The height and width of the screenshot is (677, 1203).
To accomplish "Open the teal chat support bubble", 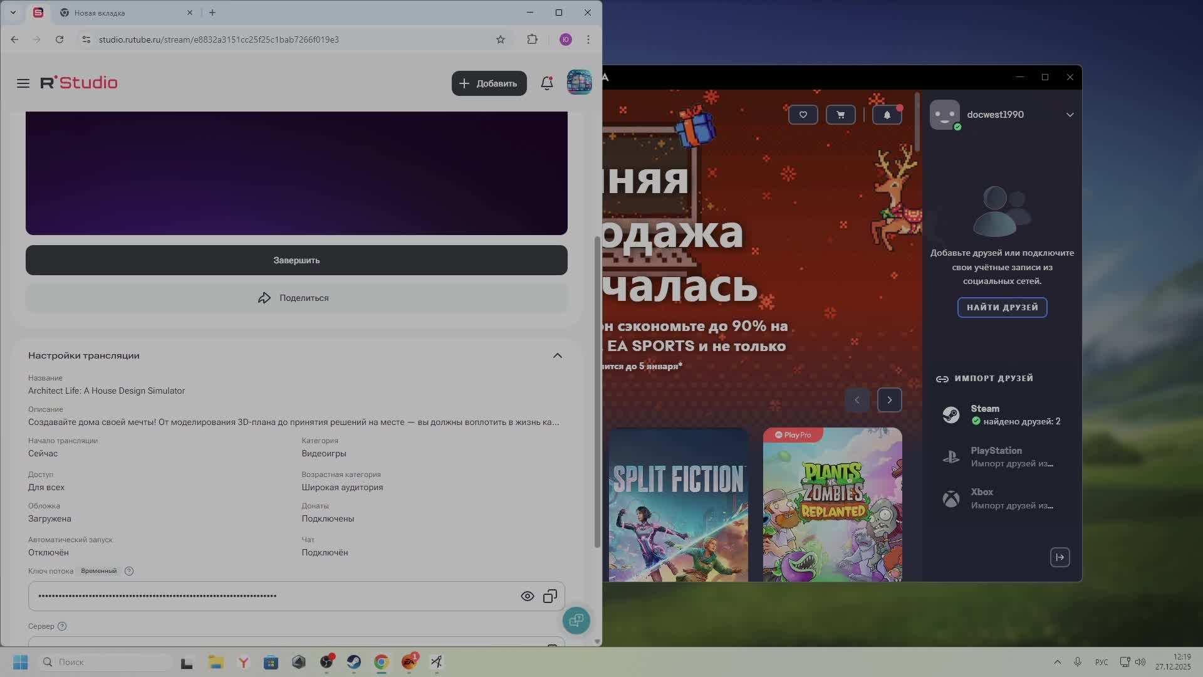I will click(x=576, y=621).
